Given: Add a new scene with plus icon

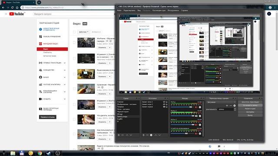Looking at the screenshot, I should (119, 135).
